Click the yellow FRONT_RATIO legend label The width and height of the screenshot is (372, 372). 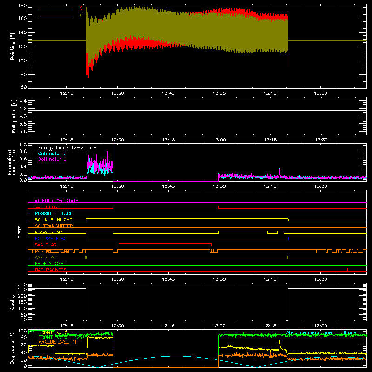pos(53,332)
